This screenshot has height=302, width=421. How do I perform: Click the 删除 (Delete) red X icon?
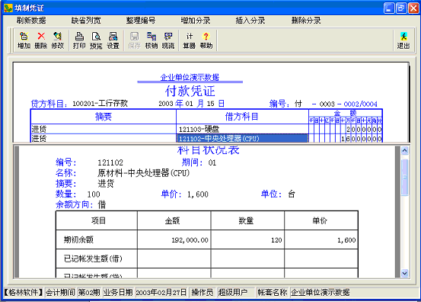pos(41,40)
